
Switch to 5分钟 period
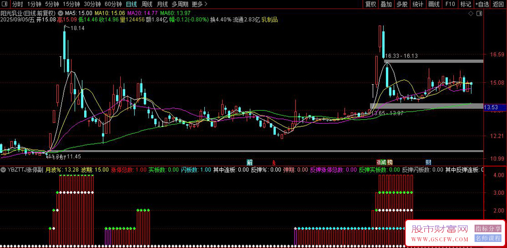[x=52, y=4]
